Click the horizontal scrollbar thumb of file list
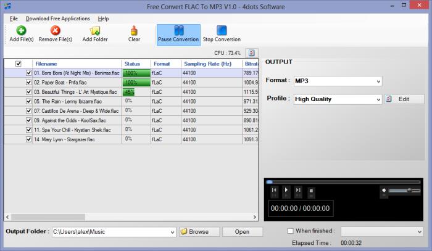 pos(48,217)
